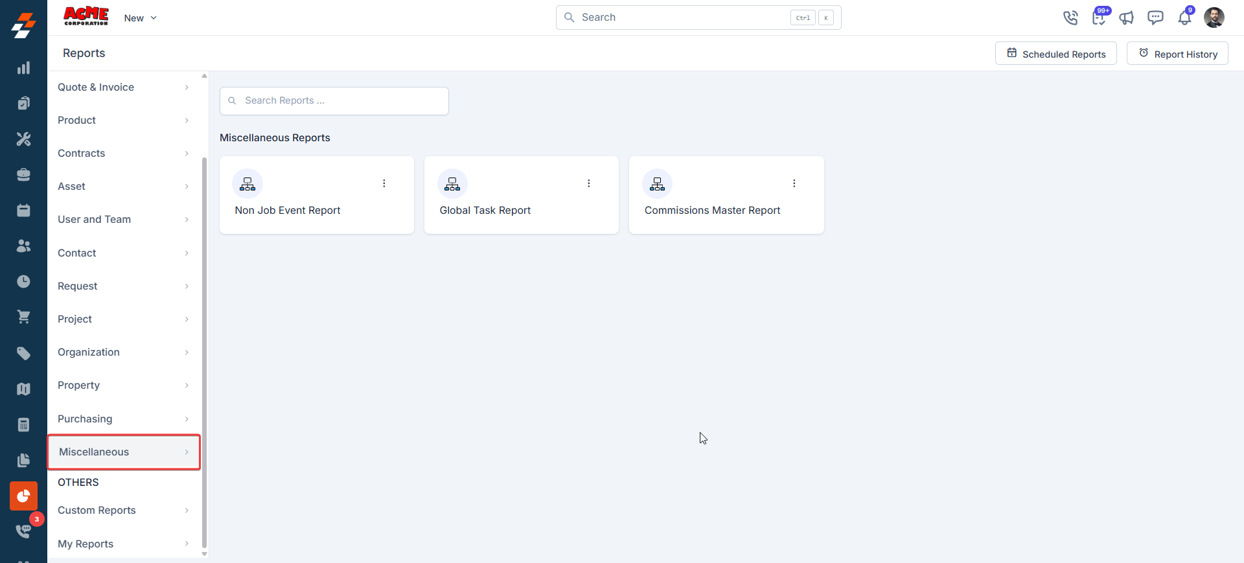The height and width of the screenshot is (563, 1244).
Task: Open the New dropdown in the header
Action: pyautogui.click(x=141, y=18)
